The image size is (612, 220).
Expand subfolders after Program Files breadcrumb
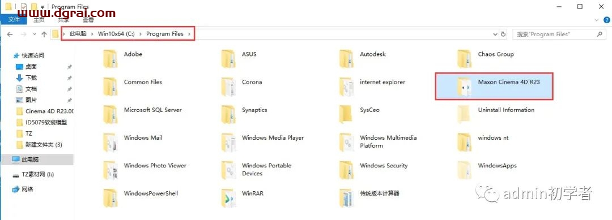[189, 34]
